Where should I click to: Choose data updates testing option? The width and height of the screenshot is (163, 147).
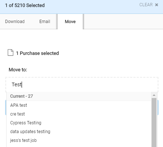[79, 132]
